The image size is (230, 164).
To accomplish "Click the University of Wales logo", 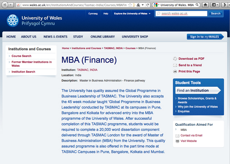I will coord(14,20).
